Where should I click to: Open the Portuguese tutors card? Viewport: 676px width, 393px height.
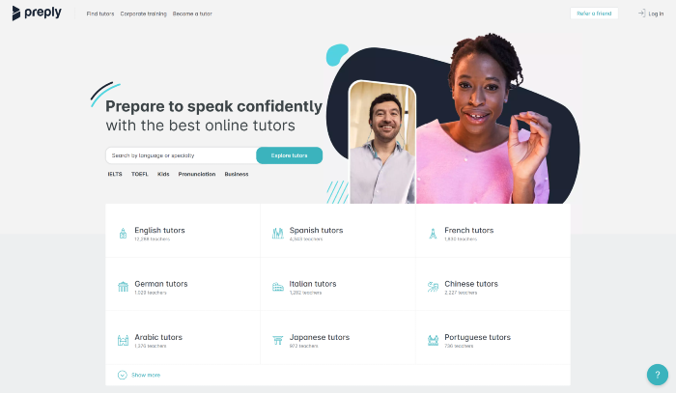click(493, 337)
